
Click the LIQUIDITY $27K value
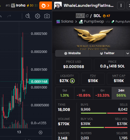tap(64, 81)
